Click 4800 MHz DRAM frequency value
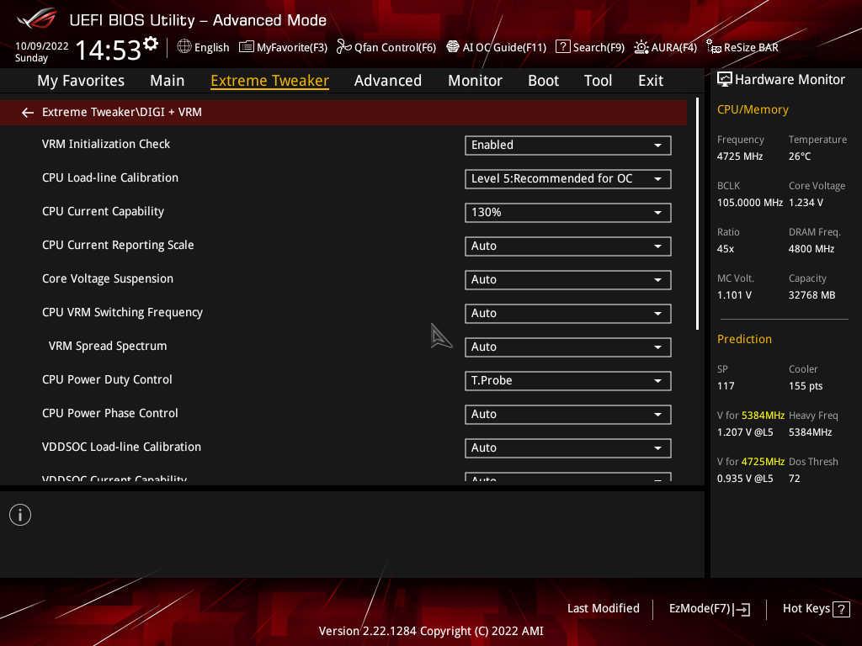862x646 pixels. point(811,249)
